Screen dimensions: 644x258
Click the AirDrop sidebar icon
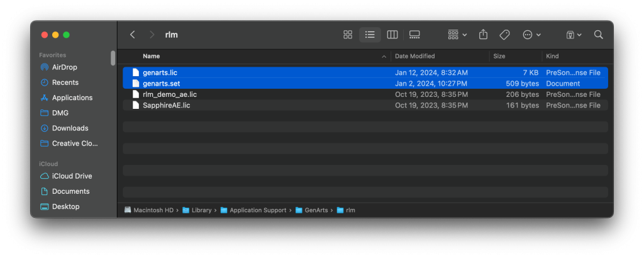point(45,67)
